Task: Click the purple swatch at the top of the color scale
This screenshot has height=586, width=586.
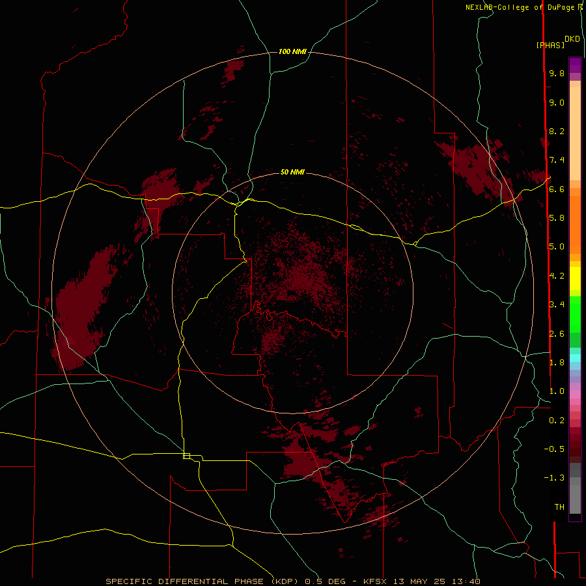Action: tap(575, 65)
